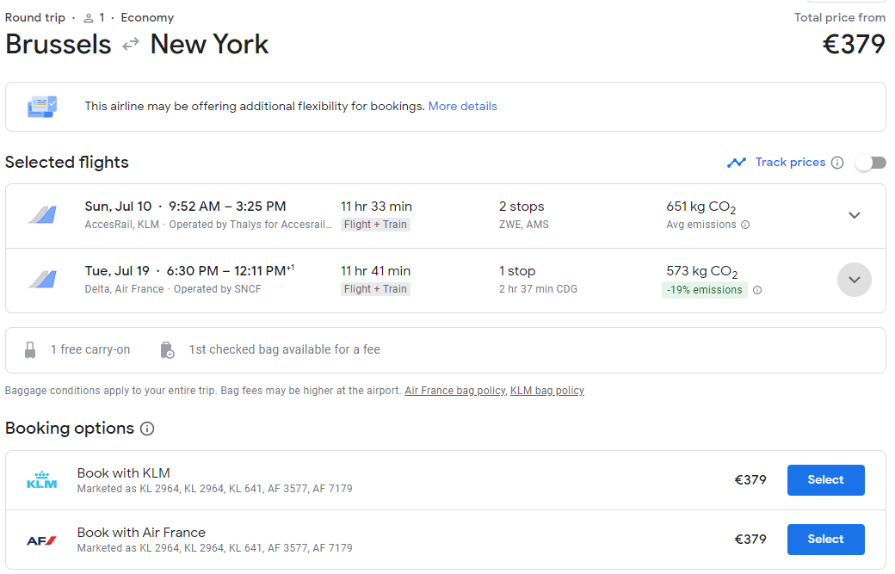The width and height of the screenshot is (895, 574).
Task: Click info icon beside Avg emissions
Action: 745,225
